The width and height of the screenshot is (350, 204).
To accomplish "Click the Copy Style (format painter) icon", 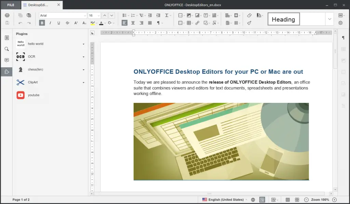I will [249, 23].
